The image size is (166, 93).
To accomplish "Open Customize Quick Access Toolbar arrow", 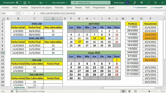I will (x=46, y=3).
